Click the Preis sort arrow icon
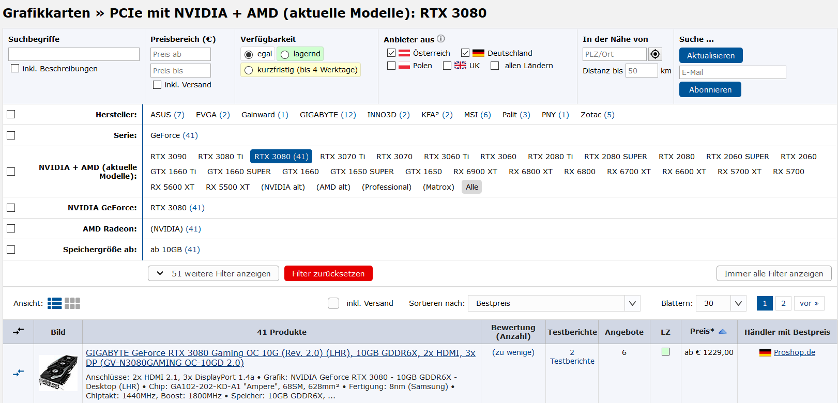 pyautogui.click(x=723, y=332)
